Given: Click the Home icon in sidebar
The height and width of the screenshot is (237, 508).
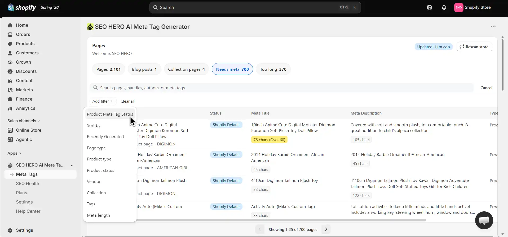Looking at the screenshot, I should click(10, 25).
